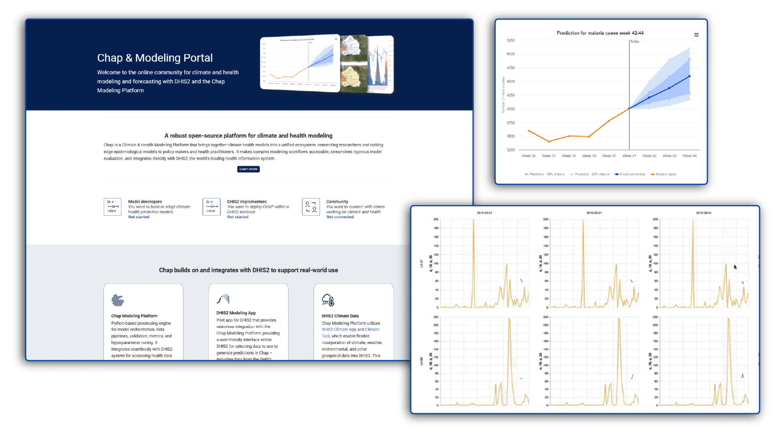The width and height of the screenshot is (781, 435).
Task: Click the 'Prediction for malaria cases week 42-44' title
Action: [600, 33]
